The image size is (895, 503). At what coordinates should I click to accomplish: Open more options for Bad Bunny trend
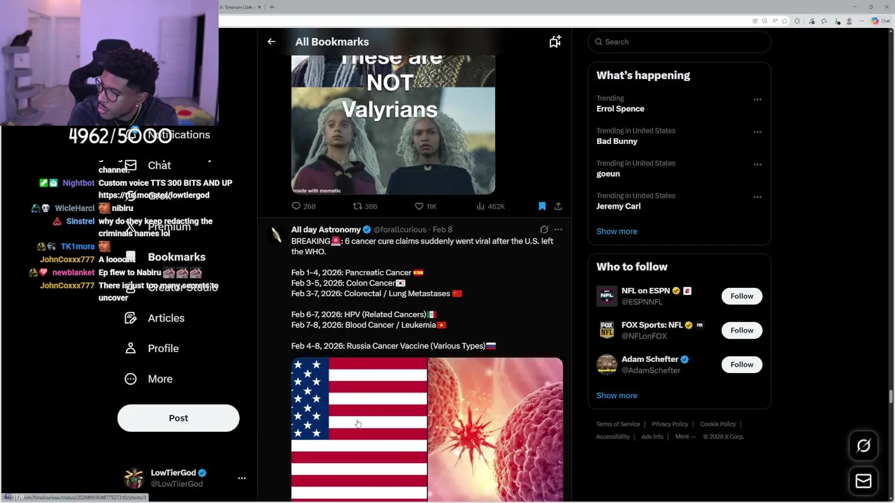(x=757, y=131)
